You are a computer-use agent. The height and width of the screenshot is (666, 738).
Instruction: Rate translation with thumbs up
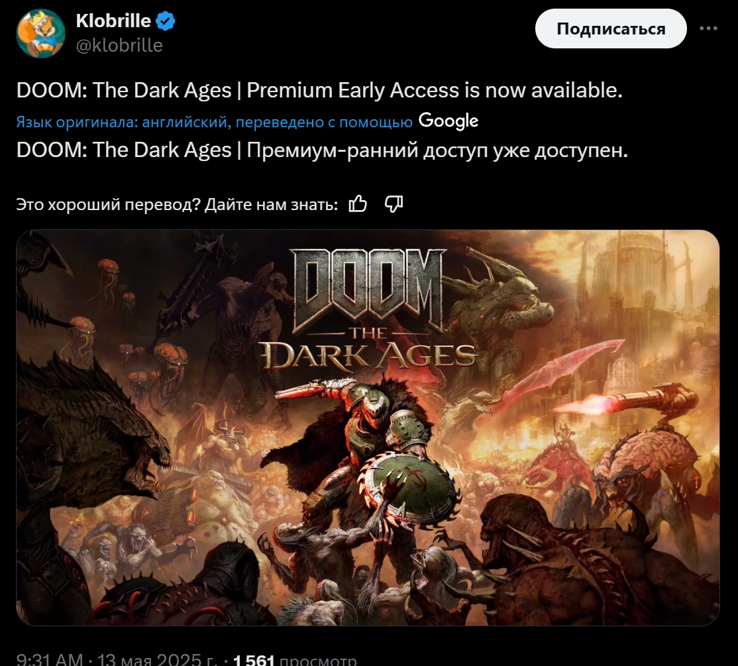[x=358, y=204]
